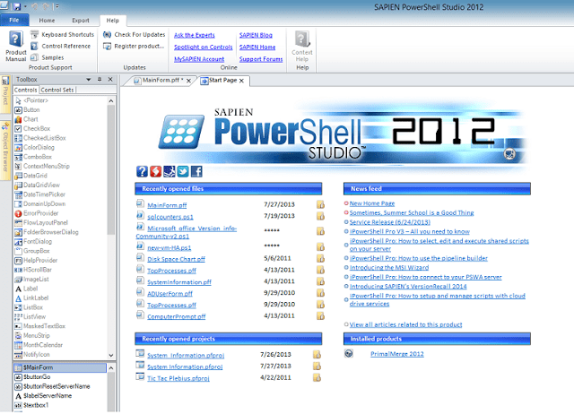Image resolution: width=574 pixels, height=414 pixels.
Task: Open Keyboard Shortcuts help
Action: (62, 34)
